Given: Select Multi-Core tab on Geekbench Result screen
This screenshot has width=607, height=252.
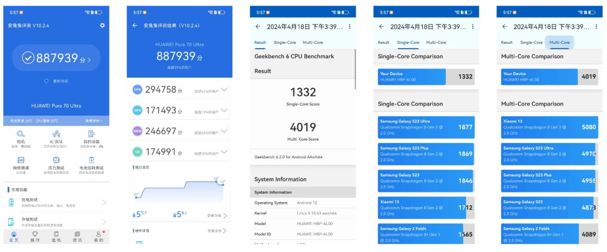Looking at the screenshot, I should pyautogui.click(x=313, y=43).
